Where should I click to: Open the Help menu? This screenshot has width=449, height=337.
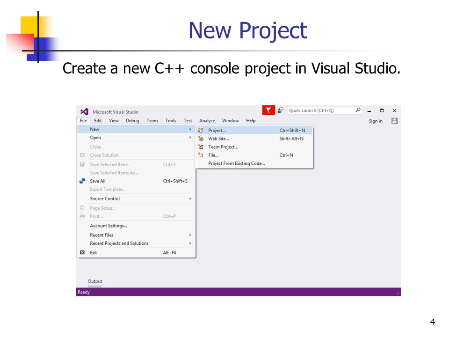coord(251,121)
